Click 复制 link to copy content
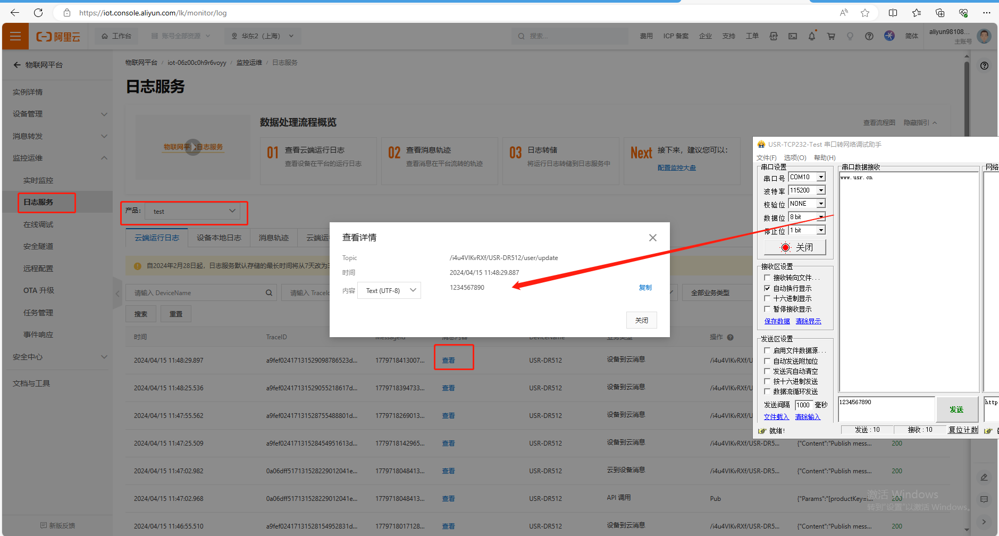 click(645, 288)
